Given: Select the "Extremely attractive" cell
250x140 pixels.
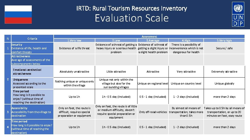Looking at the screenshot, I should 224,72.
